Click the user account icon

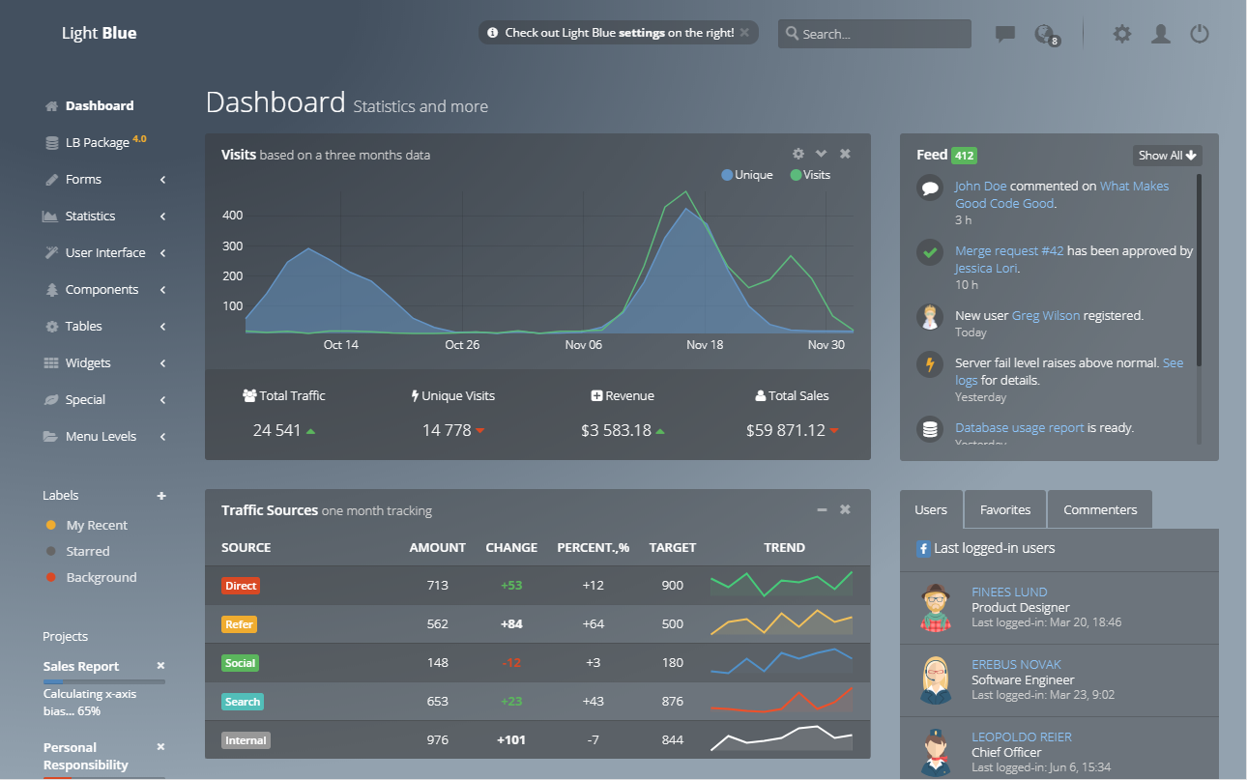pyautogui.click(x=1161, y=34)
